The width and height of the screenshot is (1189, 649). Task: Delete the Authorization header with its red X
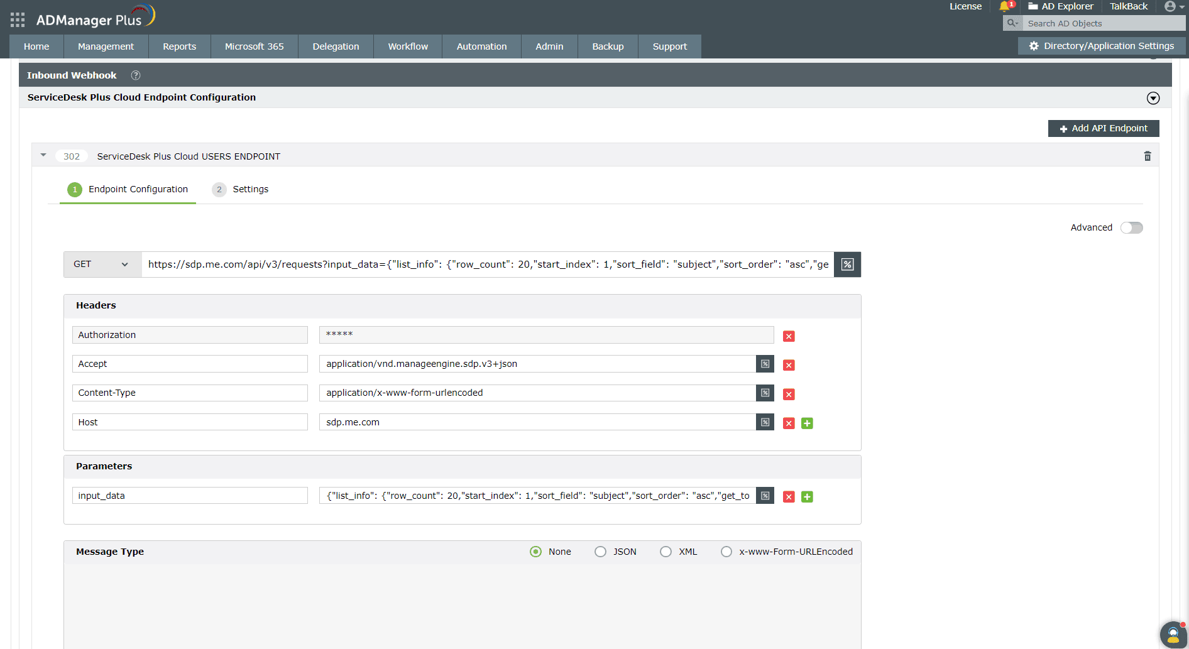point(789,336)
